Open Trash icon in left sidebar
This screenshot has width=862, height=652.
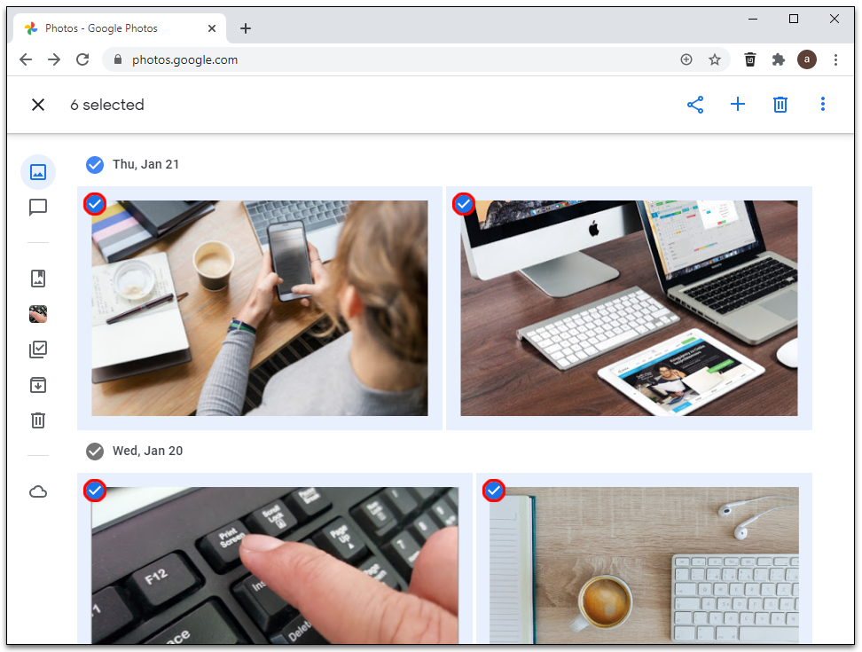38,420
